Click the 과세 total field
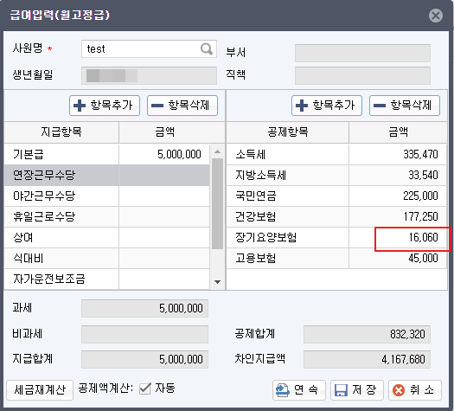 (144, 309)
